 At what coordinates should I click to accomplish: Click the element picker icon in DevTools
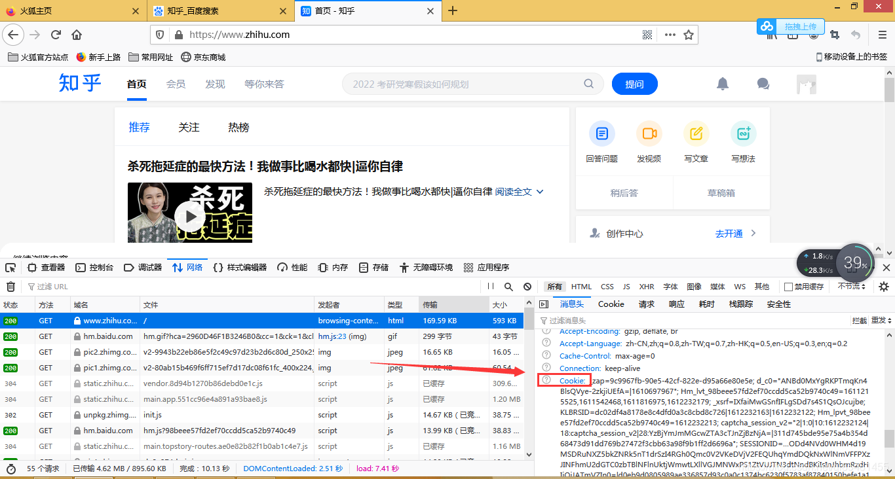click(x=10, y=268)
